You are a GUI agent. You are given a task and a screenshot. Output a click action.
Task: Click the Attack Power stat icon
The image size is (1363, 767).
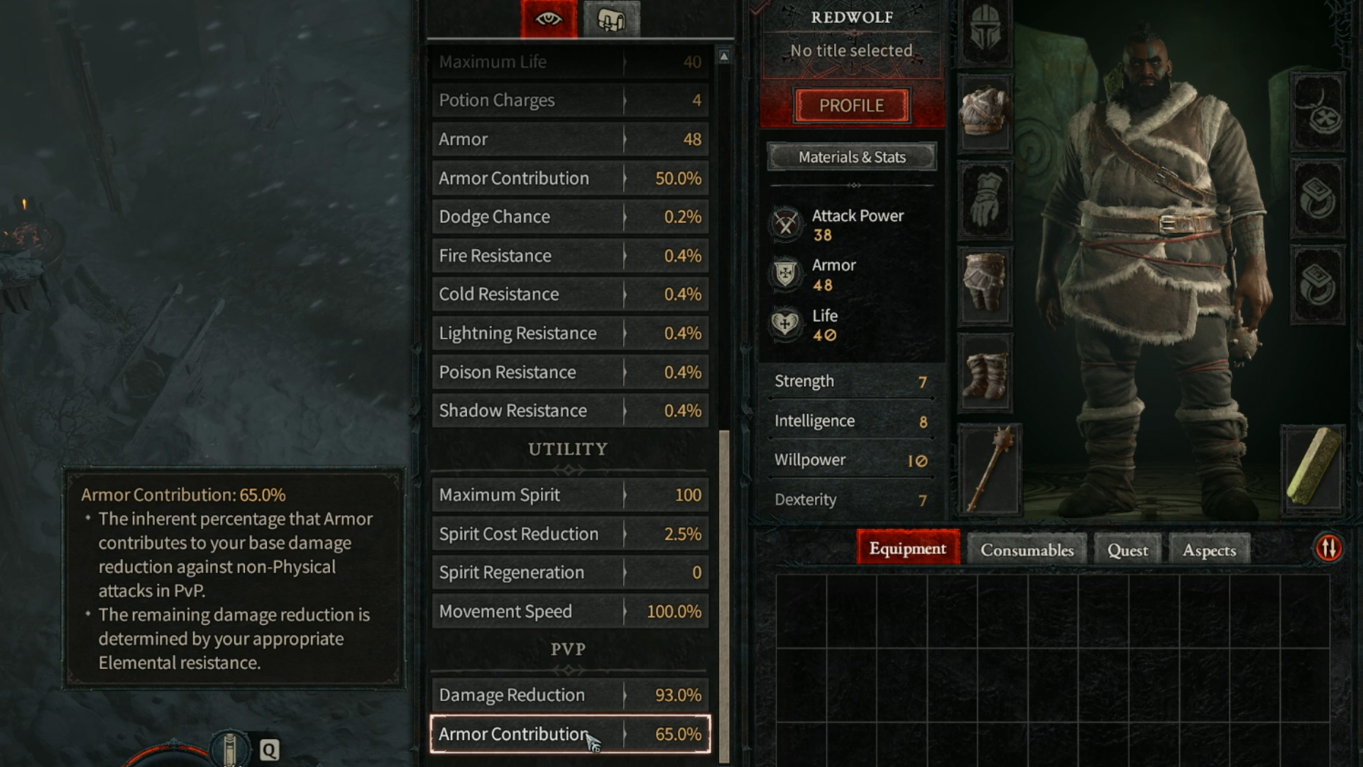[x=787, y=224]
